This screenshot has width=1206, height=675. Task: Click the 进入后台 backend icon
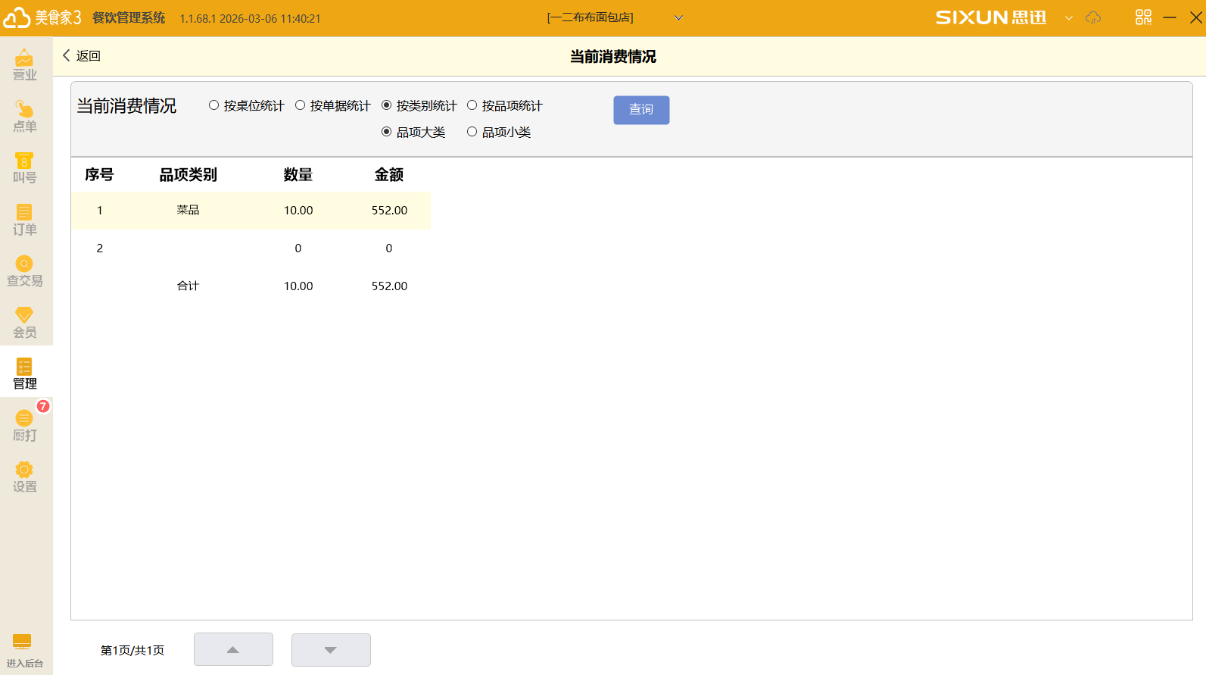[24, 650]
